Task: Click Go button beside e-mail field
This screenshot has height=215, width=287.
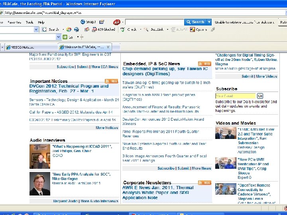Action: (260, 96)
